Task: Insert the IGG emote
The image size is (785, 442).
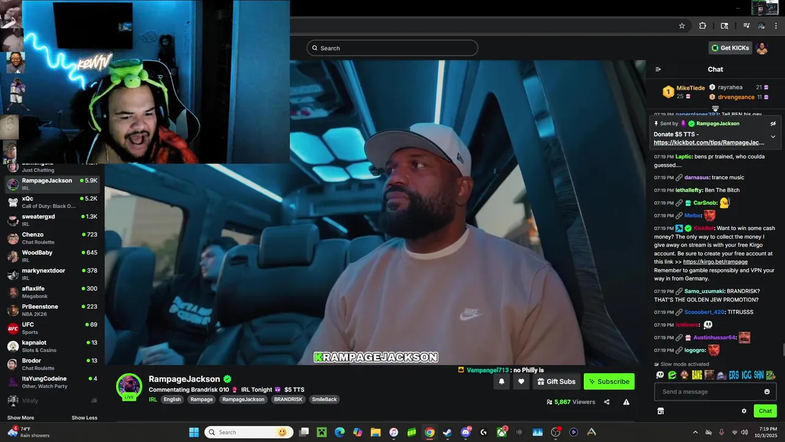Action: (x=746, y=374)
